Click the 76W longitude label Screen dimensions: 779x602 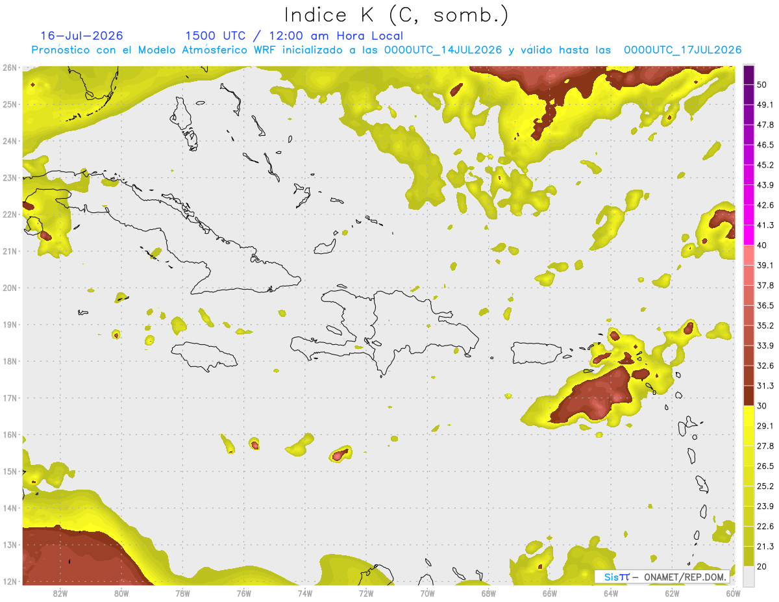pos(244,593)
